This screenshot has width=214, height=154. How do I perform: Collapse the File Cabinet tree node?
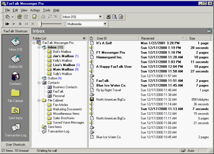[x=39, y=100]
